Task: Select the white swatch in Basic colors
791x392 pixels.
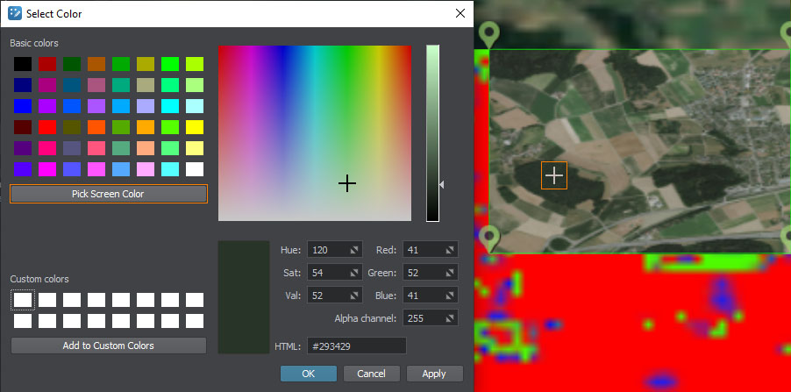Action: (x=195, y=169)
